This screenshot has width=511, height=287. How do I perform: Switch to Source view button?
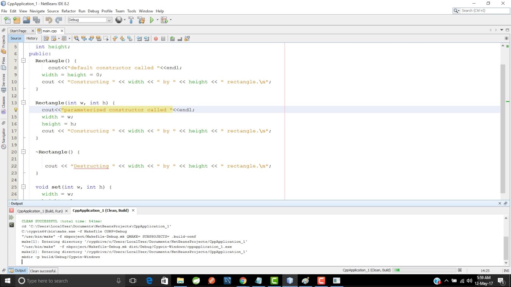(16, 38)
